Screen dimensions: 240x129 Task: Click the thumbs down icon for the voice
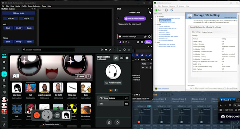116,90
